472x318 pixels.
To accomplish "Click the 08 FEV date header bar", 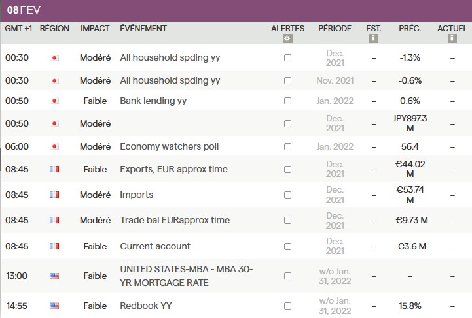I will coord(236,11).
